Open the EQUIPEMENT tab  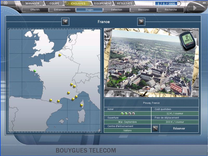[x=103, y=3]
